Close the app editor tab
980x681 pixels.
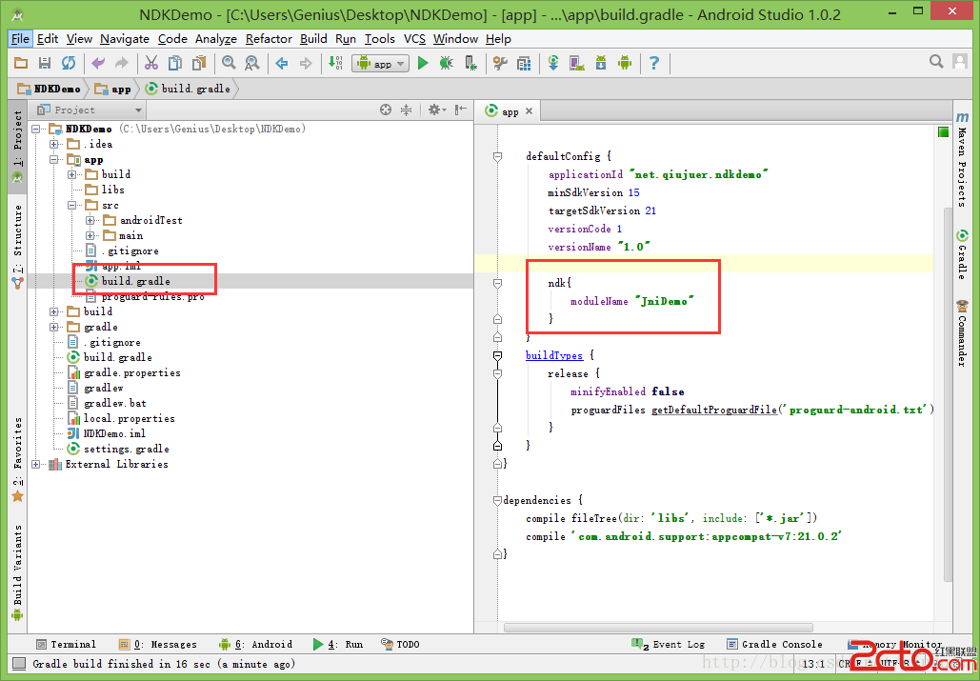[529, 111]
